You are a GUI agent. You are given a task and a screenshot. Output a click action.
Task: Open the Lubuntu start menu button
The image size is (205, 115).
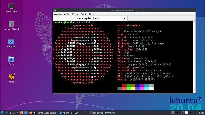pyautogui.click(x=2, y=113)
